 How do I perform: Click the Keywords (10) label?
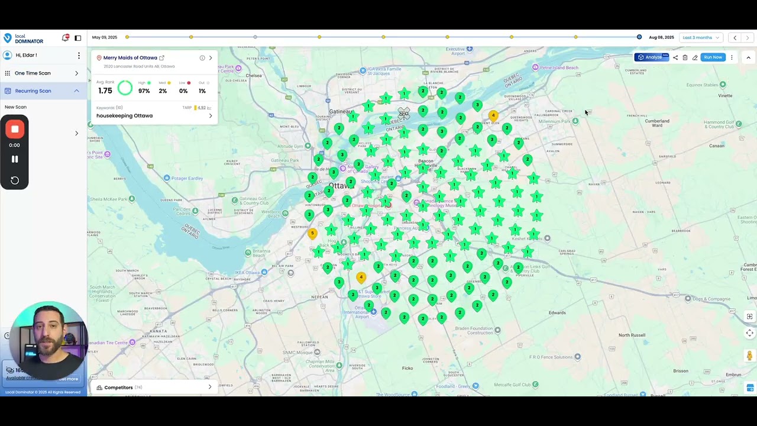click(109, 108)
